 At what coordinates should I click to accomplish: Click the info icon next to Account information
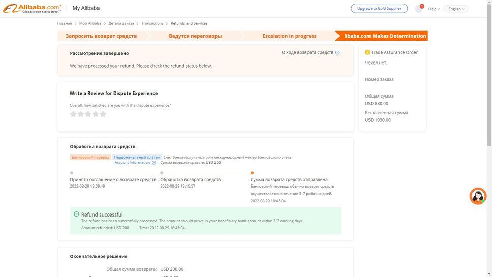154,163
